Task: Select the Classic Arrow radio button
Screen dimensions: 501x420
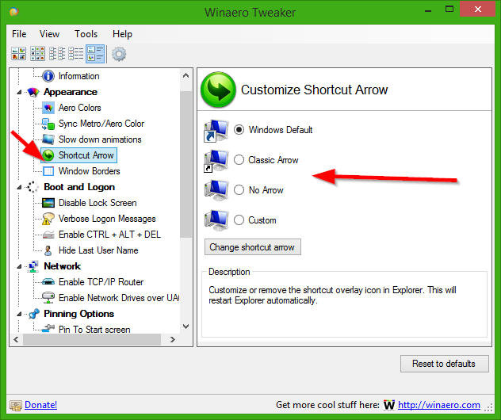Action: [x=239, y=160]
